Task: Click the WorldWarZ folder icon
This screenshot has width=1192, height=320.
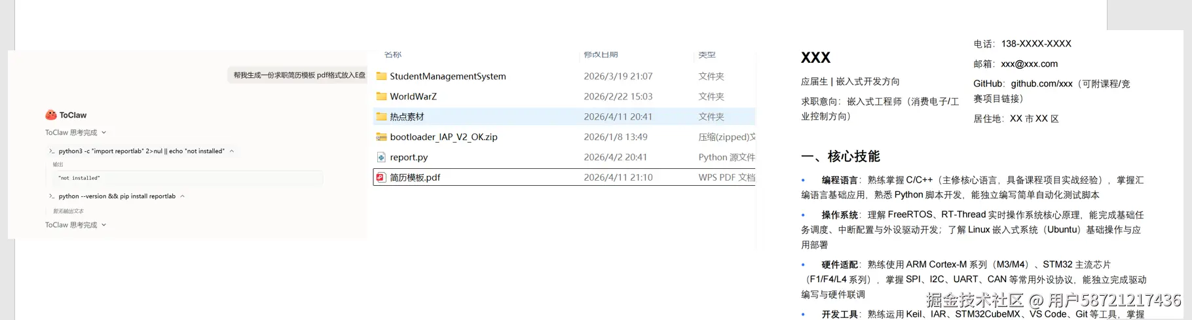Action: tap(381, 97)
